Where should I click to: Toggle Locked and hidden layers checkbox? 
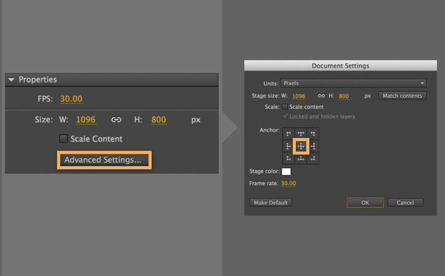(x=285, y=117)
